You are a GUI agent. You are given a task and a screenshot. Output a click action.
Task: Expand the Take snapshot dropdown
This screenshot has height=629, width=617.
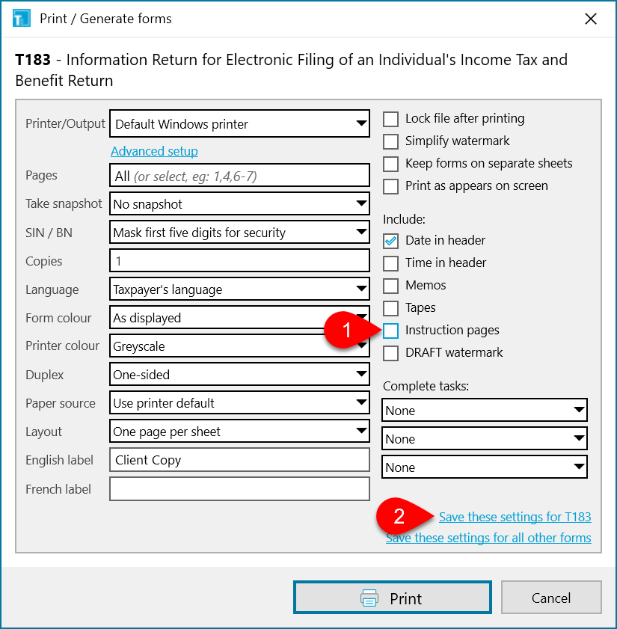click(239, 203)
